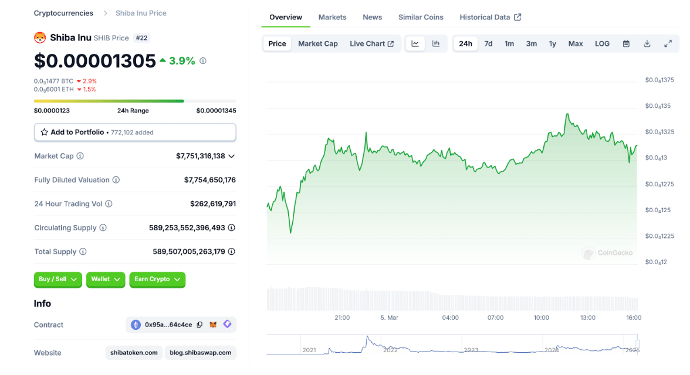Switch to the line chart icon
The image size is (690, 375).
coord(415,44)
